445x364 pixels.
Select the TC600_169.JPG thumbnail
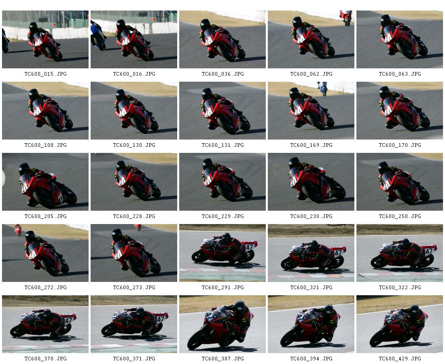[311, 111]
